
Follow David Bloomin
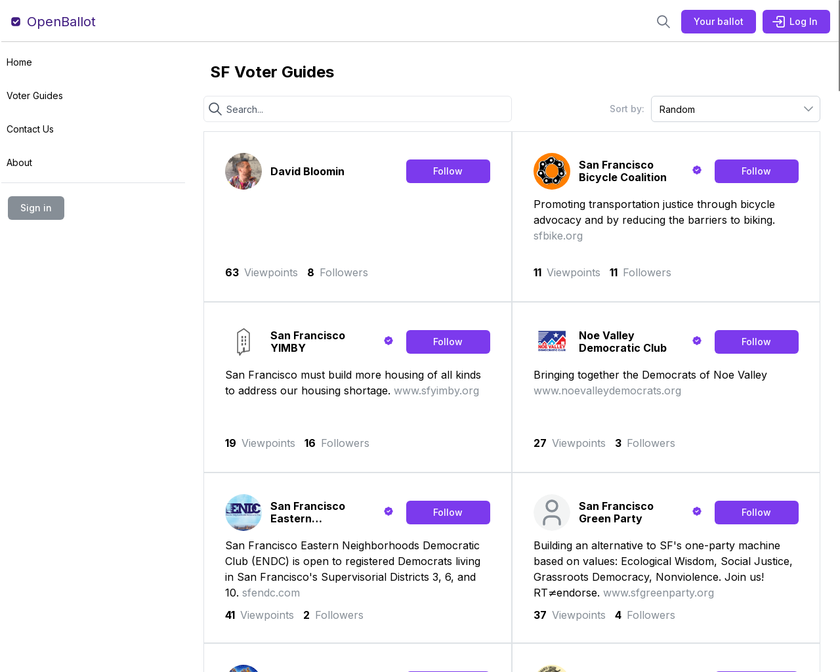448,171
